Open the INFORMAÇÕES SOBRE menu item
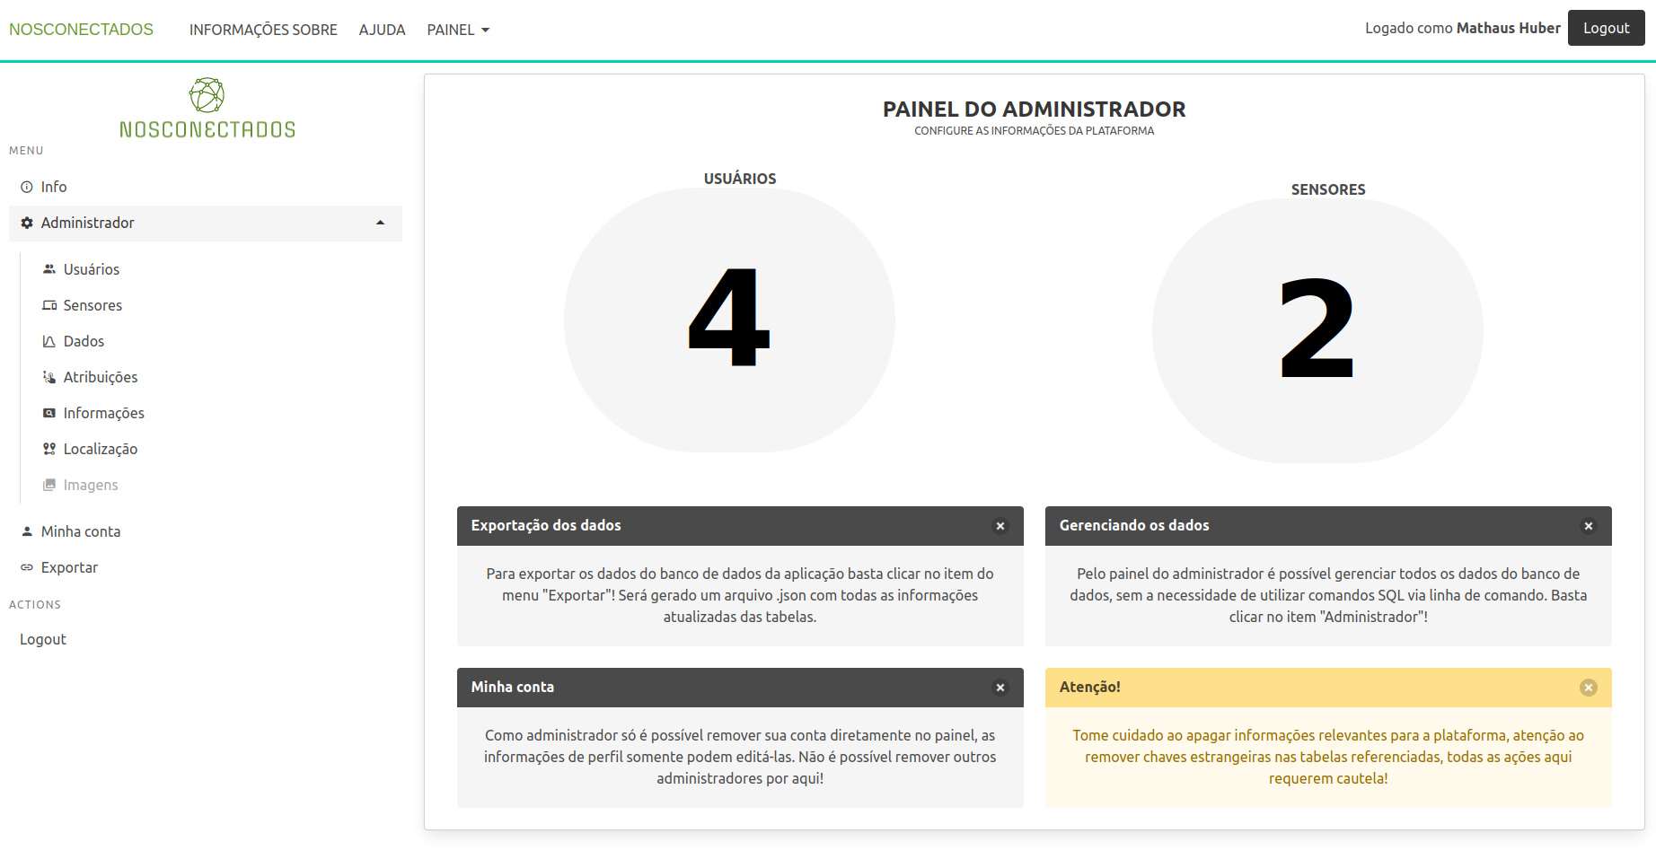The height and width of the screenshot is (868, 1656). pos(262,30)
